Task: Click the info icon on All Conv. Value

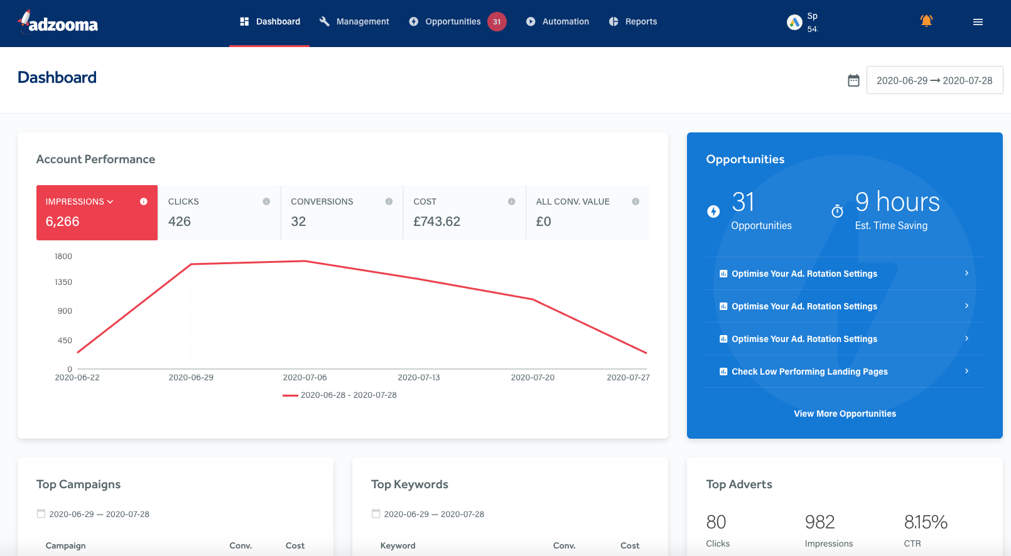Action: pyautogui.click(x=635, y=201)
